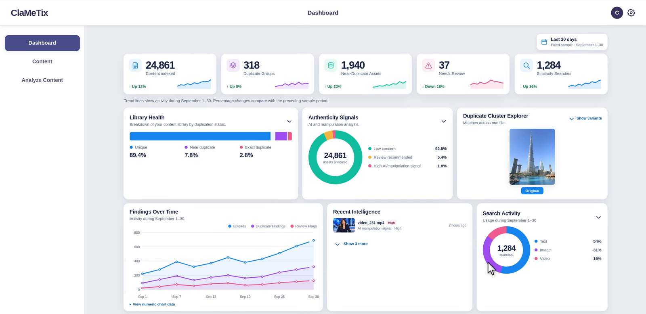Click Review recommended legend entry
Screen dimensions: 646x314
[x=407, y=157]
